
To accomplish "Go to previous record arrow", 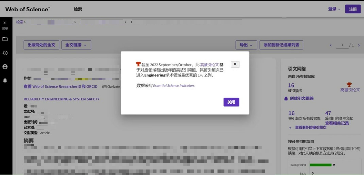I will coord(331,45).
